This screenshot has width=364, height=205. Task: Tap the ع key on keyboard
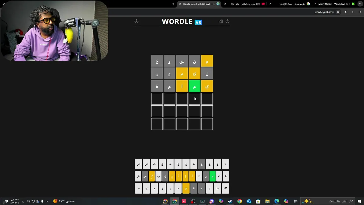pos(186,164)
